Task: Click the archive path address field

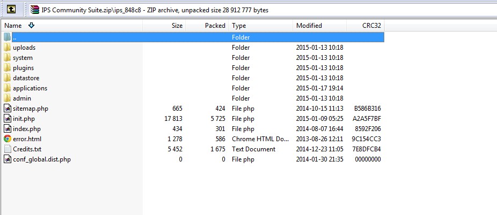Action: 262,10
